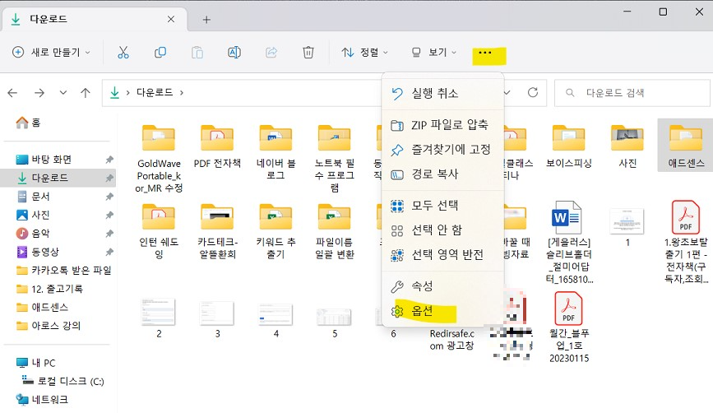Click chevron after 다운로드 in address bar
This screenshot has width=713, height=413.
click(182, 93)
